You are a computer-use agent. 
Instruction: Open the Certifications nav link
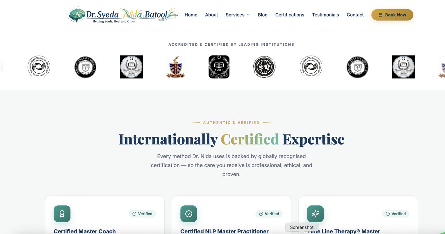click(290, 15)
